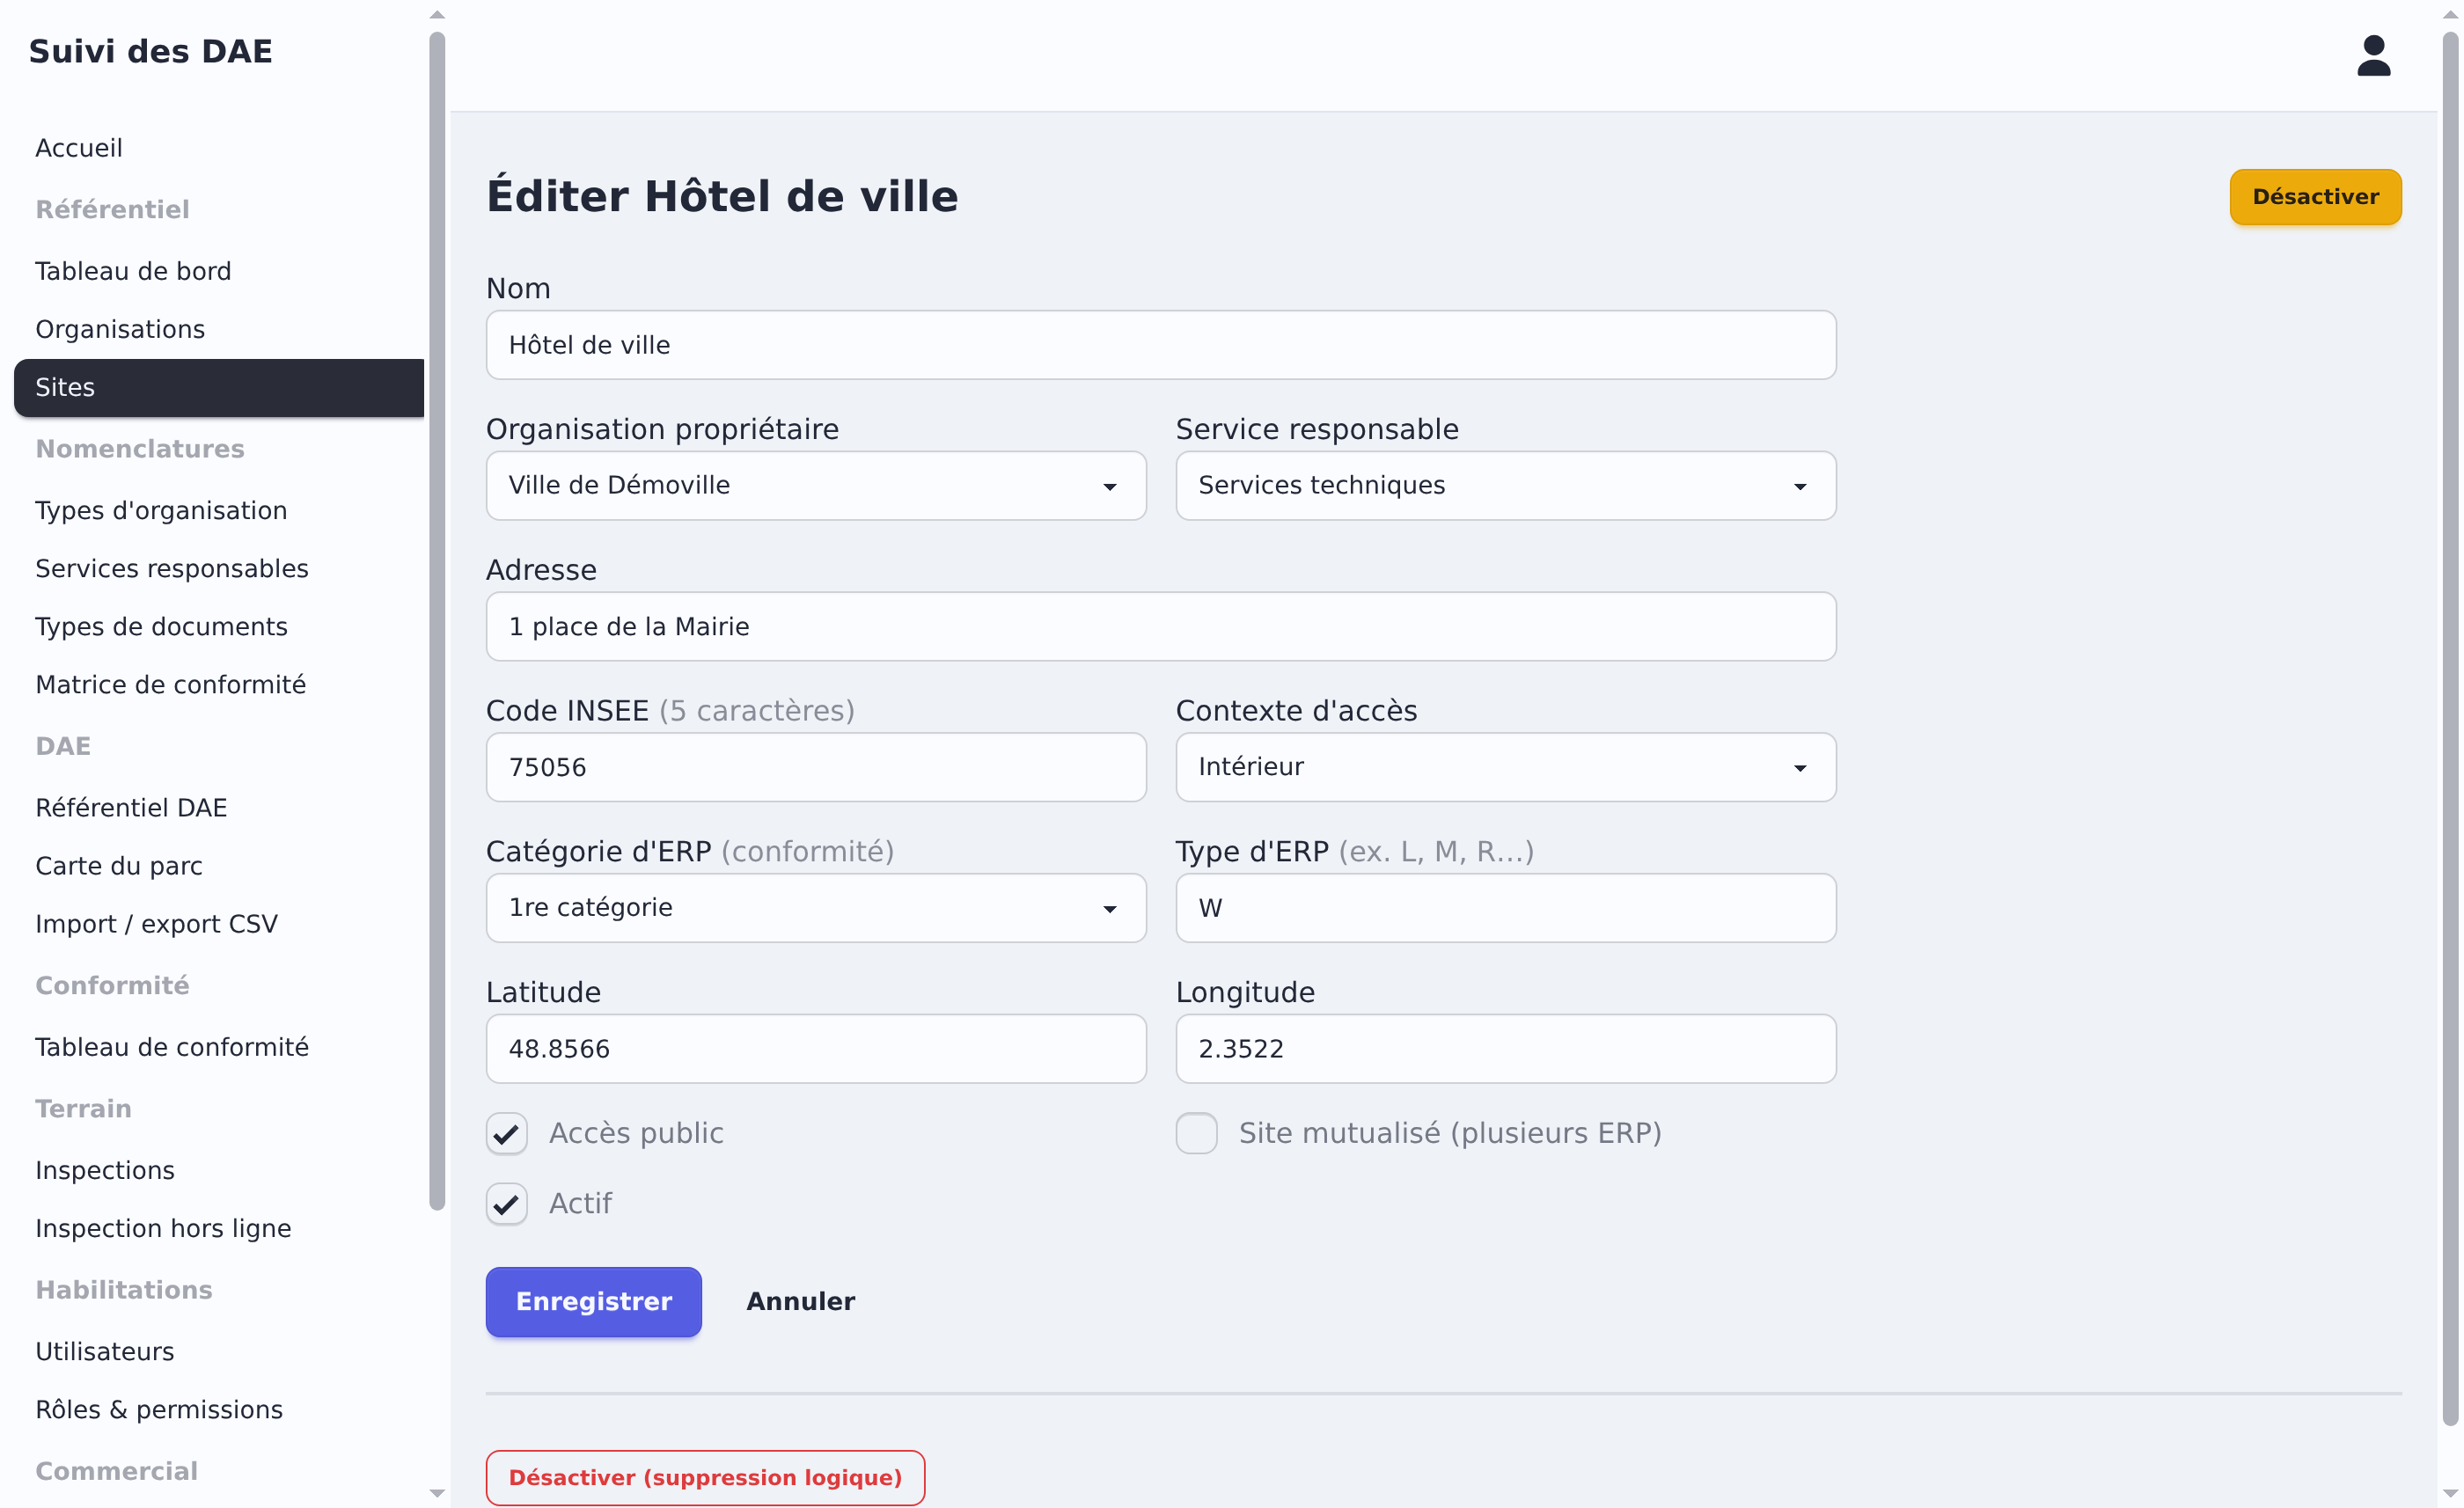Open Organisations in the sidebar
The width and height of the screenshot is (2464, 1508).
[219, 329]
